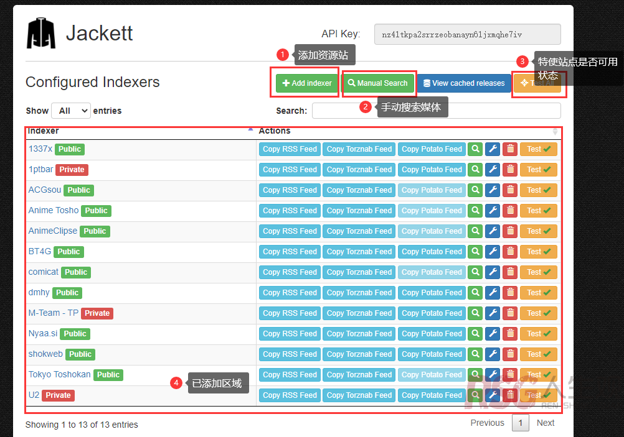Image resolution: width=624 pixels, height=437 pixels.
Task: Configure 1ptbar with the wrench icon
Action: coord(493,170)
